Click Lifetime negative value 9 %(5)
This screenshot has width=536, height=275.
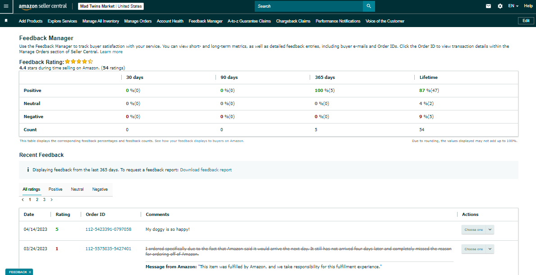click(x=427, y=117)
